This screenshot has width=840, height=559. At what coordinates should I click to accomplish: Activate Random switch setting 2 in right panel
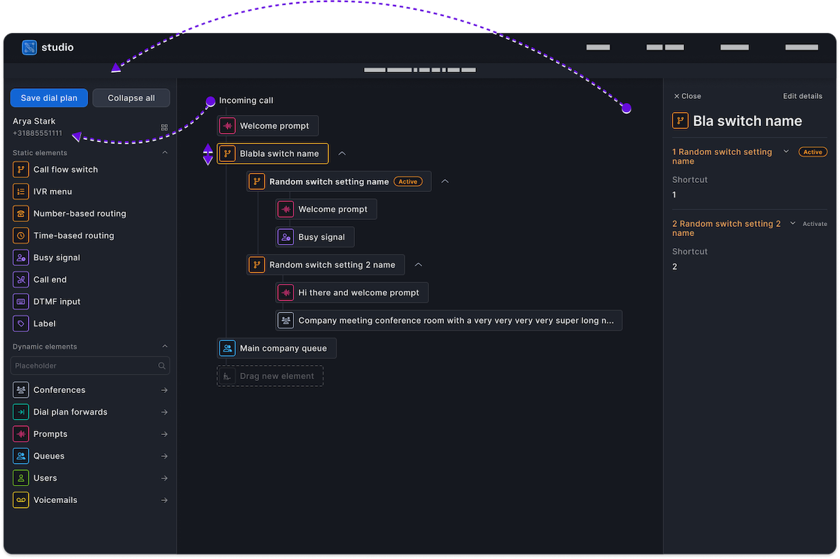point(815,223)
